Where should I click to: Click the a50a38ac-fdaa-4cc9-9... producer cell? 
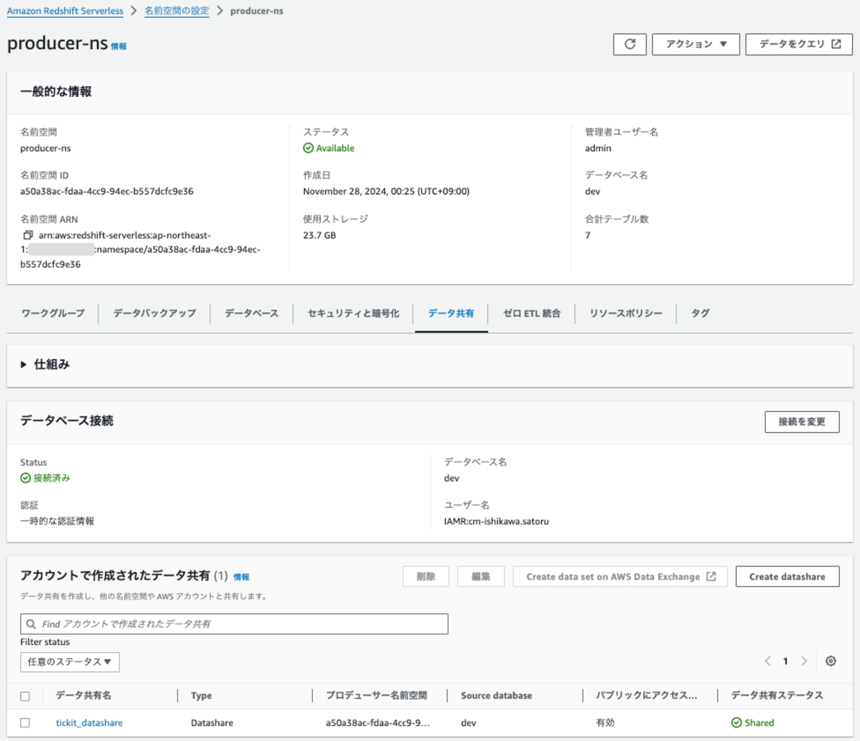click(378, 723)
